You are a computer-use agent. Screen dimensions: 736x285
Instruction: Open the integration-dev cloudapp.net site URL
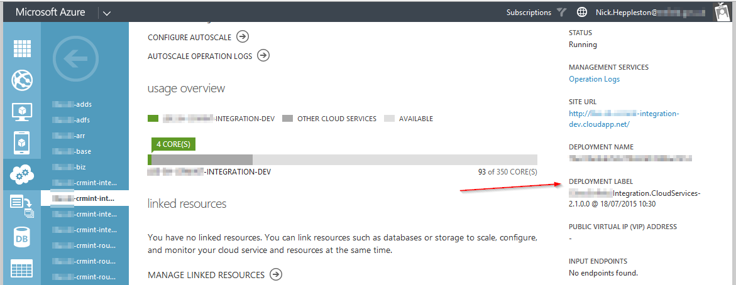(x=623, y=119)
